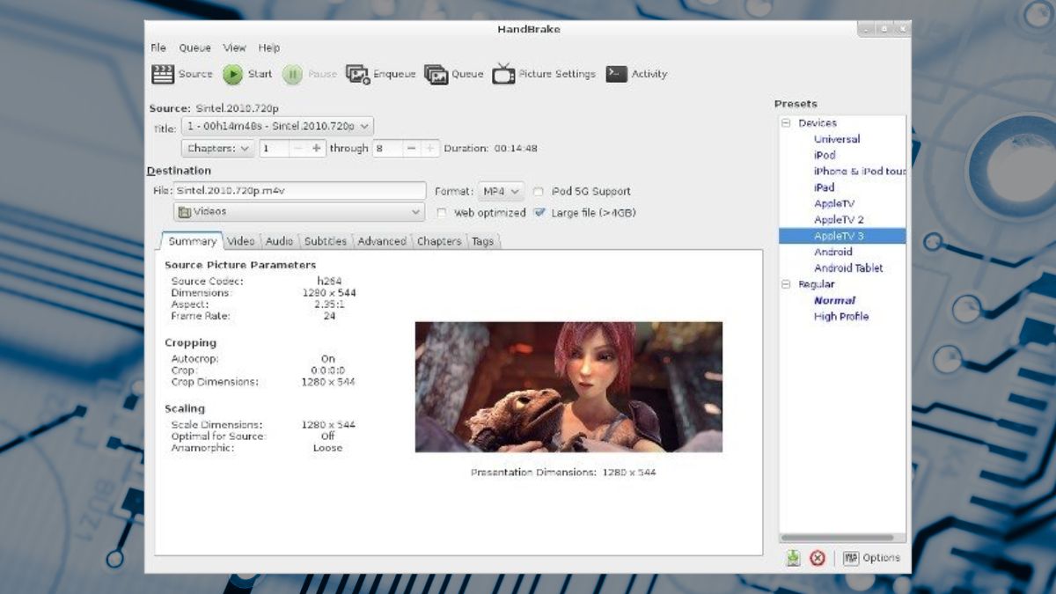This screenshot has width=1056, height=594.
Task: Enable the Web optimized checkbox
Action: pos(442,213)
